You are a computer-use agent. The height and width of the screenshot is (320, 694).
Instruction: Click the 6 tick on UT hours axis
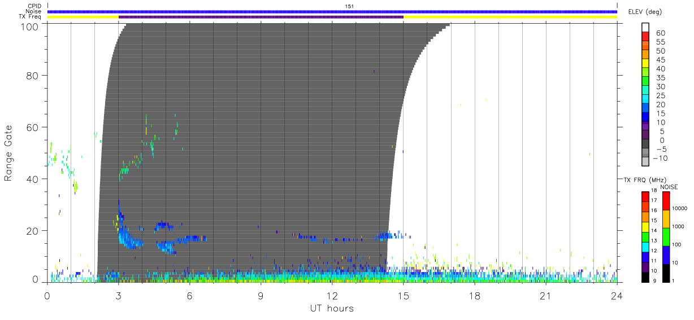point(190,296)
